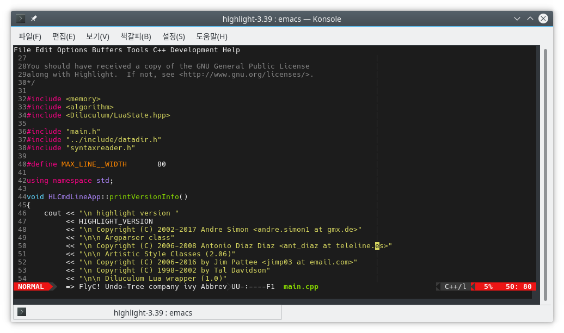Click the 50: 80 line-column indicator
Image resolution: width=564 pixels, height=333 pixels.
click(519, 287)
